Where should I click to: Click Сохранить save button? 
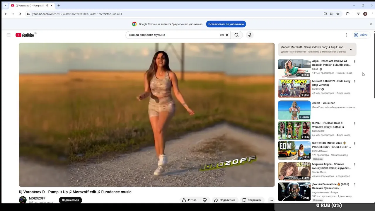[x=252, y=200]
